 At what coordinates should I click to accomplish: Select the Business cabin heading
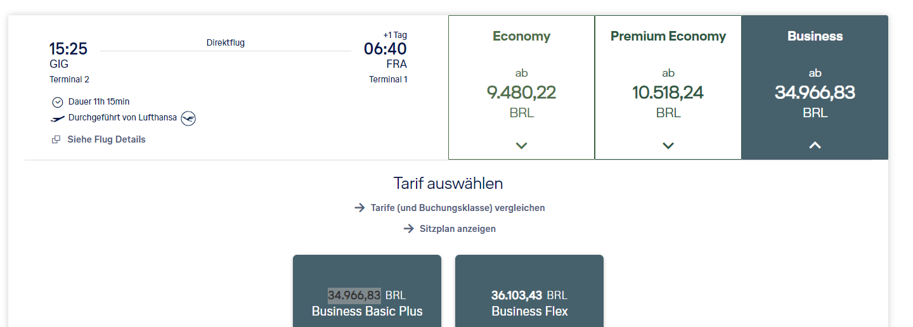click(815, 36)
